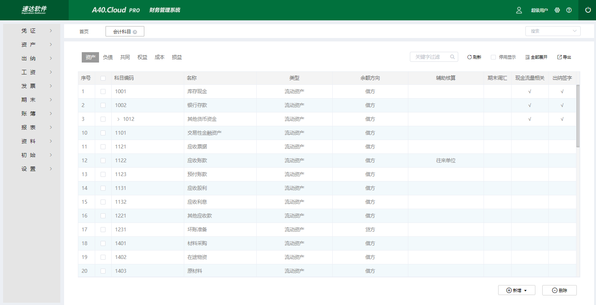Image resolution: width=596 pixels, height=305 pixels.
Task: Close the 会计科目 page tab
Action: point(135,31)
